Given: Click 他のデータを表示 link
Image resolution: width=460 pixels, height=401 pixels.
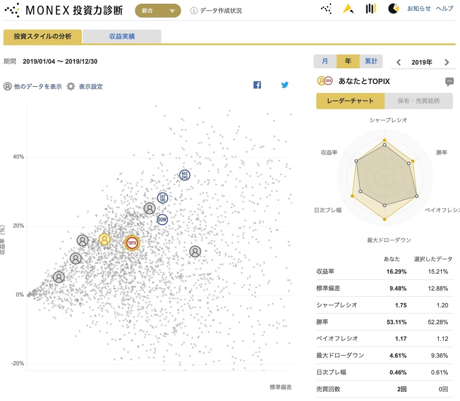Looking at the screenshot, I should (38, 87).
